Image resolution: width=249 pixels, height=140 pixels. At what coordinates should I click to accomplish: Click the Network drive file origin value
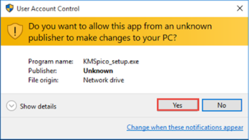(103, 80)
